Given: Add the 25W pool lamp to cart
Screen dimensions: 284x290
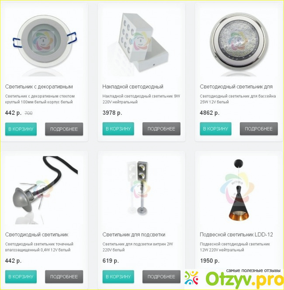Looking at the screenshot, I should [215, 129].
